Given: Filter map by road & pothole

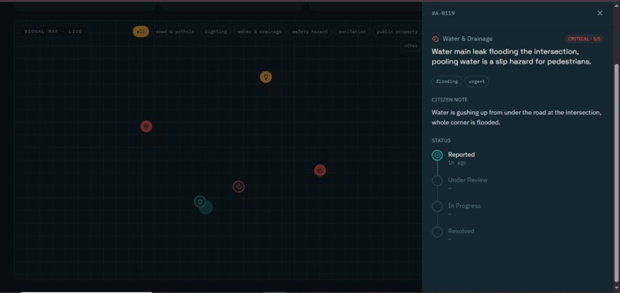Looking at the screenshot, I should pos(175,31).
